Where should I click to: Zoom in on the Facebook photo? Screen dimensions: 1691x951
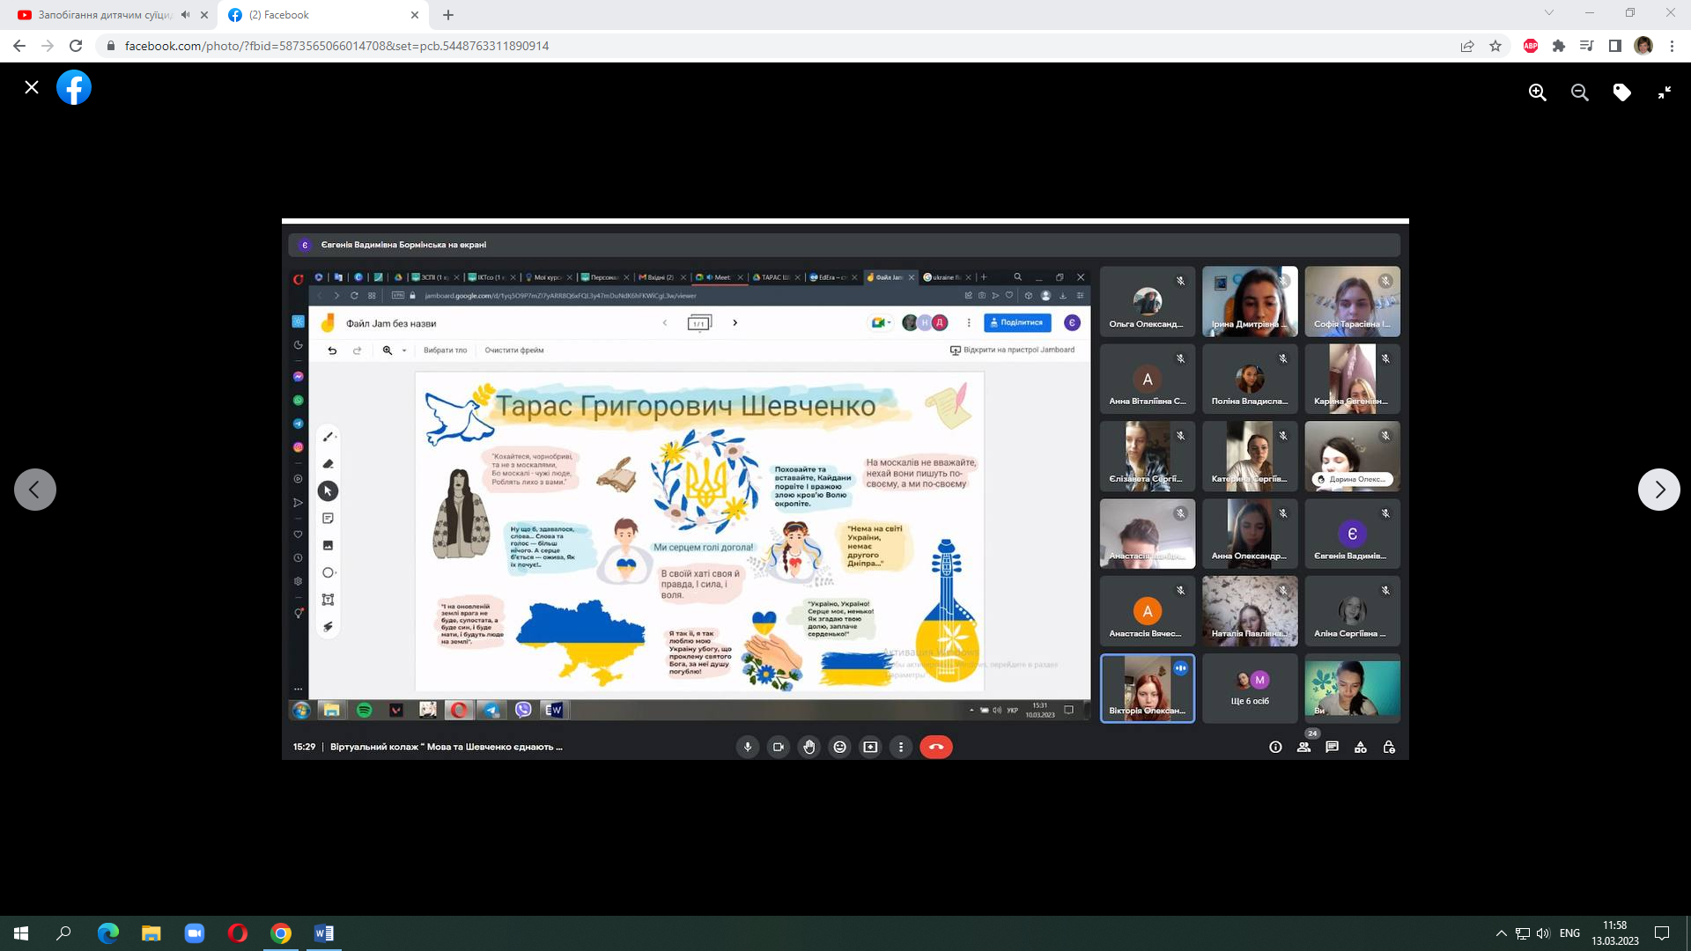[x=1538, y=92]
